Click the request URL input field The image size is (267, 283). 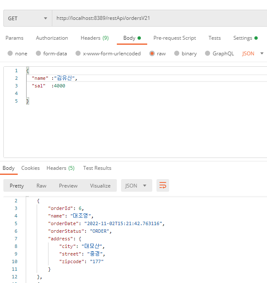click(x=159, y=18)
